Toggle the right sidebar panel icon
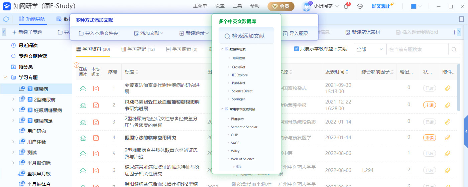 click(x=462, y=19)
